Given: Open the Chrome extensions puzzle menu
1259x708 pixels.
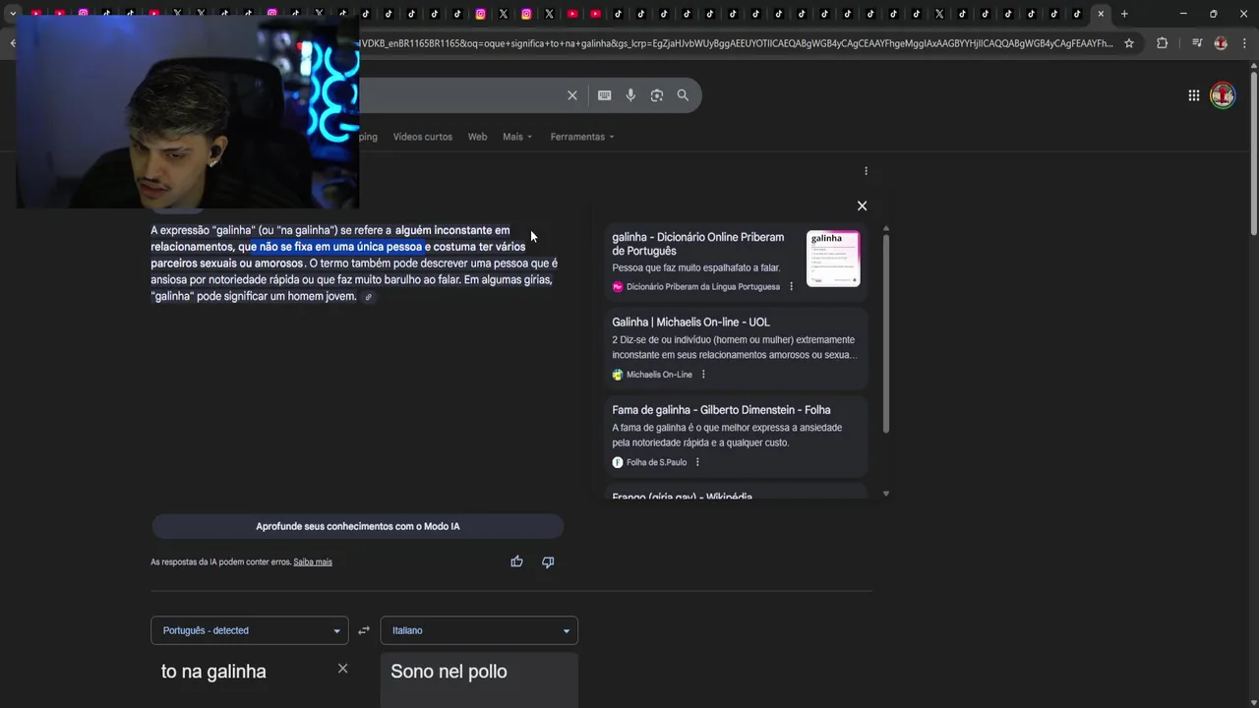Looking at the screenshot, I should [1162, 43].
